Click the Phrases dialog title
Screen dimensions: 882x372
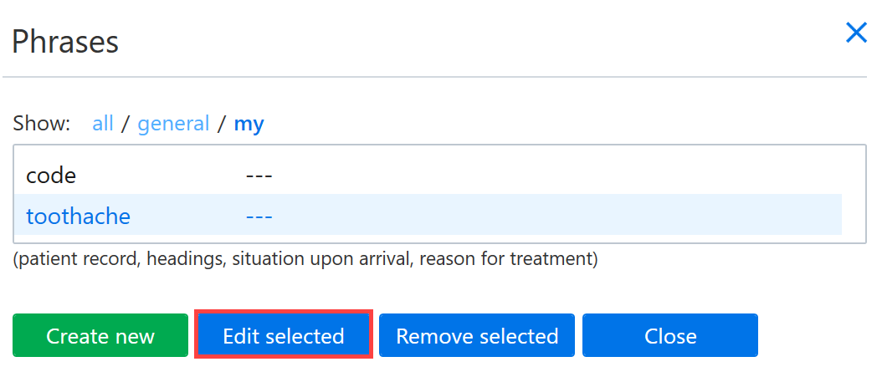coord(65,42)
